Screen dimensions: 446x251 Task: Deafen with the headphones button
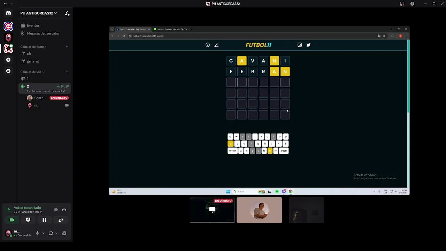click(x=51, y=233)
